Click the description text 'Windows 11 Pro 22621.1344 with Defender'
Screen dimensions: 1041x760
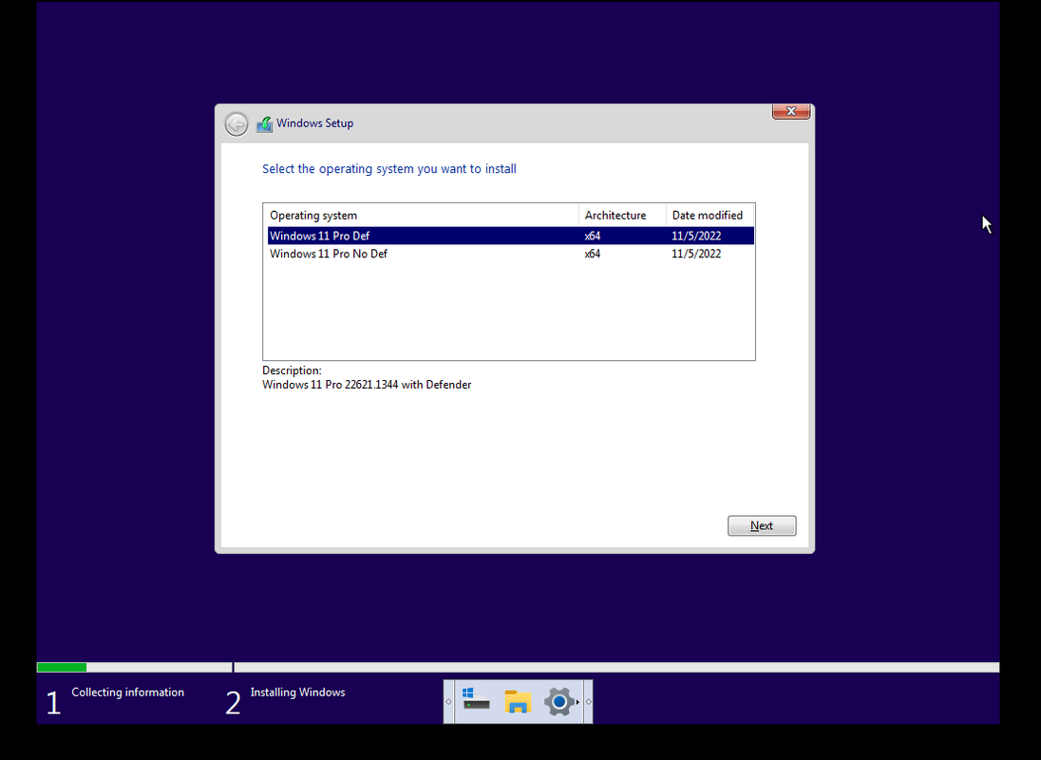[367, 385]
